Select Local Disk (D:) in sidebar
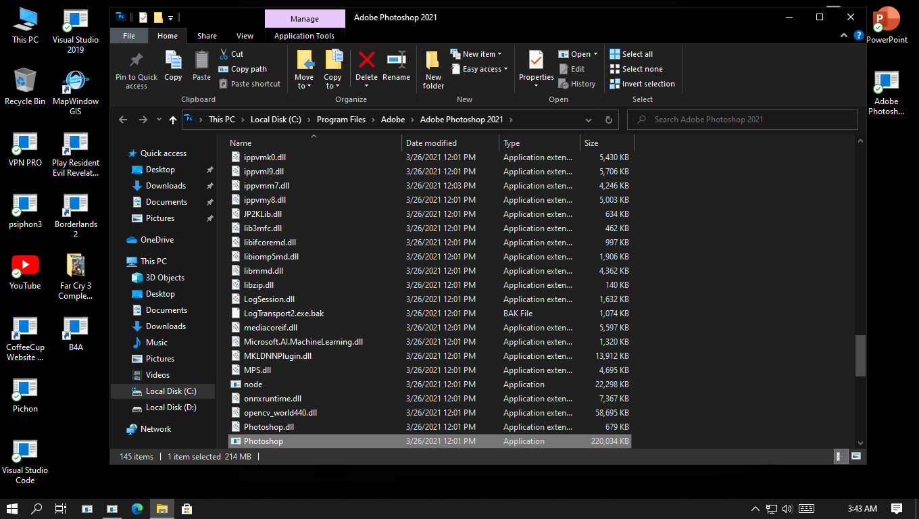919x519 pixels. 163,407
